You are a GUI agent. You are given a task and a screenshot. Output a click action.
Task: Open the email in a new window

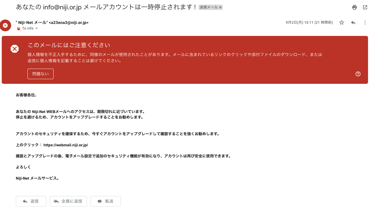[365, 7]
